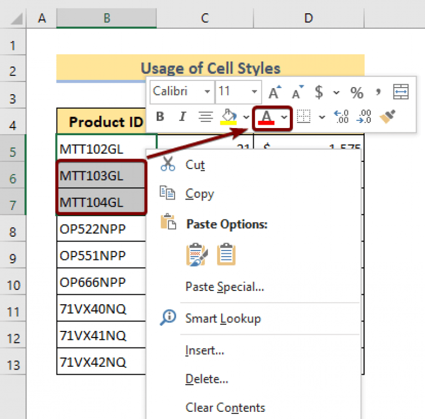Select column D header
Viewport: 425px width, 419px height.
309,18
